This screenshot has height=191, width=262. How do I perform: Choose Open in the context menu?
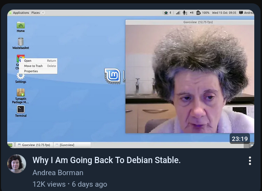(x=38, y=61)
